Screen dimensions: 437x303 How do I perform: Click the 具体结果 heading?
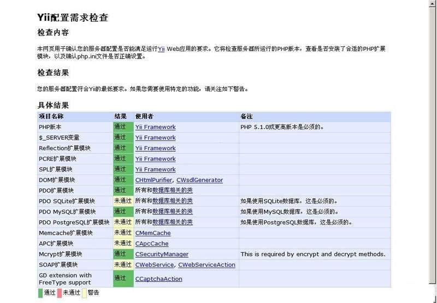(x=53, y=105)
